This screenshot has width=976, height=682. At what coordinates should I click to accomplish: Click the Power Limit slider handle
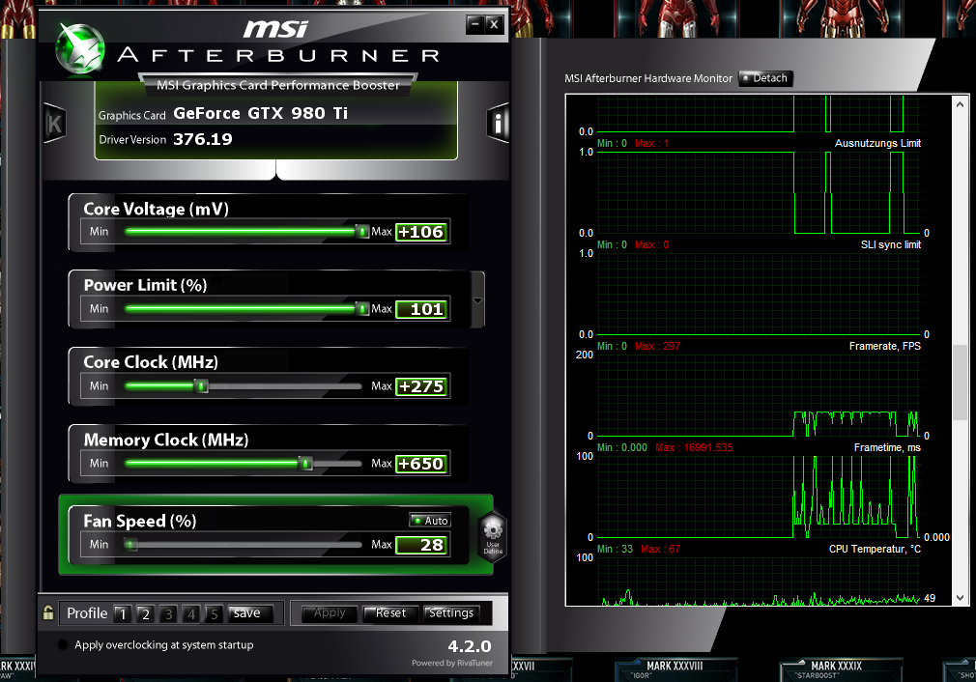tap(361, 309)
